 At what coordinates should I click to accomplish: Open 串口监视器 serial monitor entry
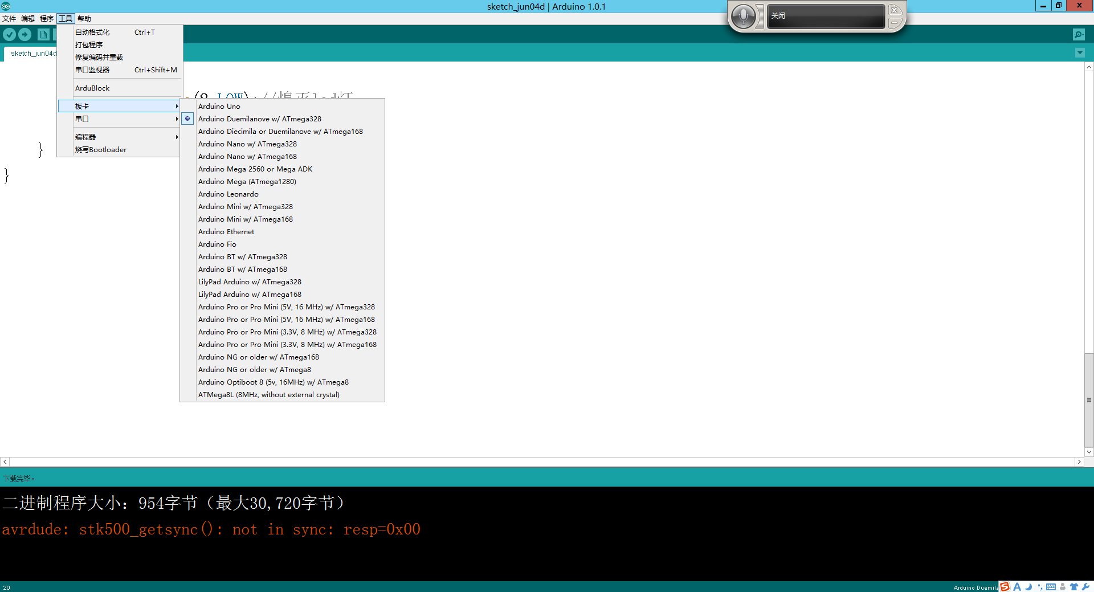pyautogui.click(x=120, y=70)
